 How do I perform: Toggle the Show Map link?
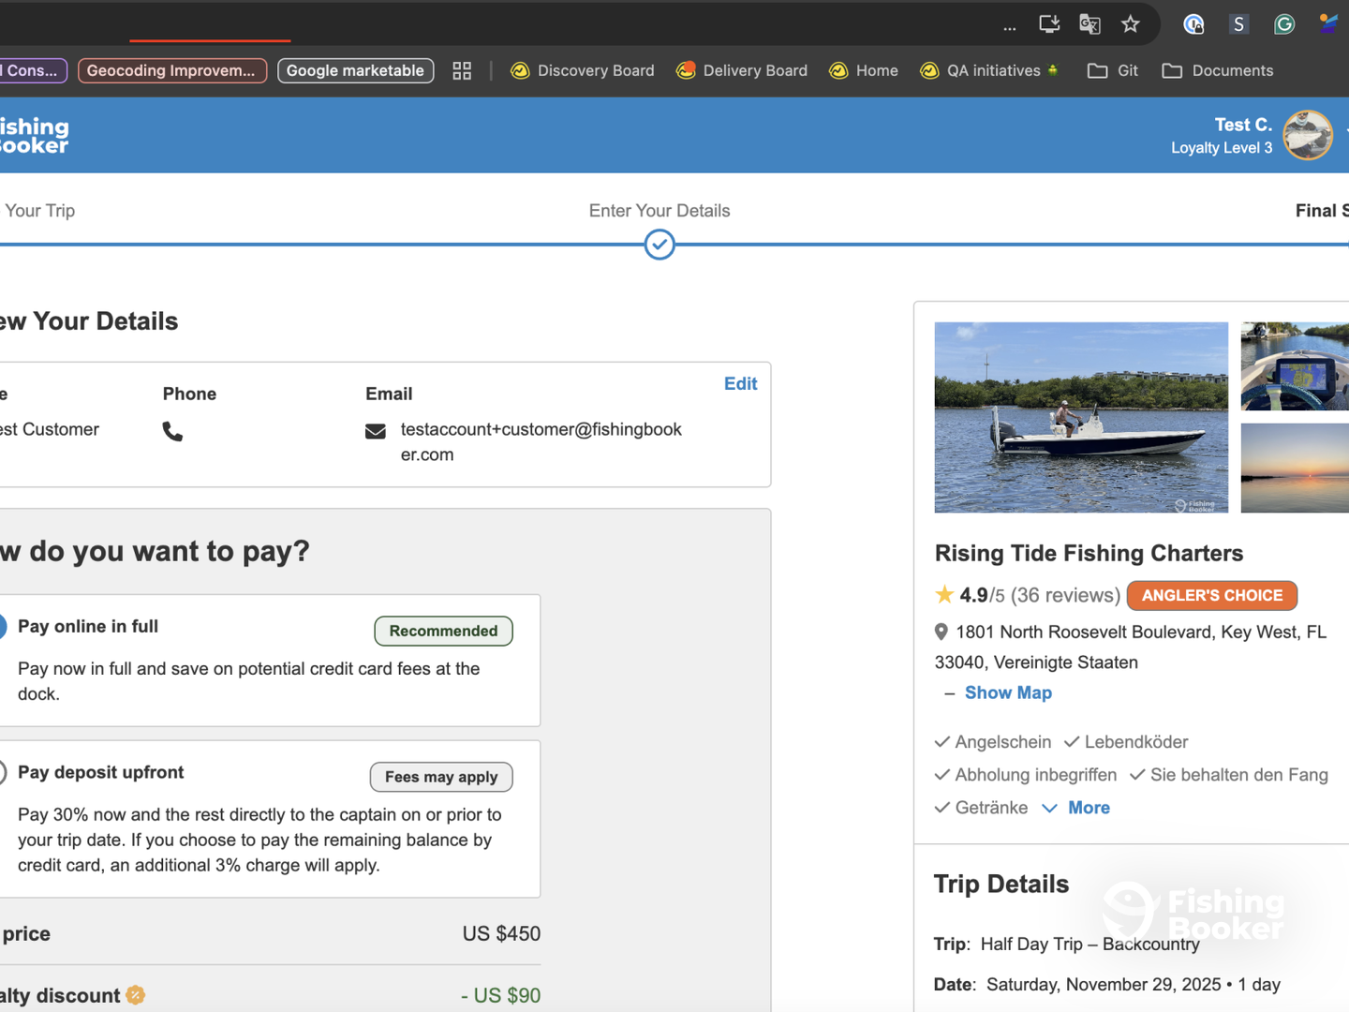[x=1008, y=692]
